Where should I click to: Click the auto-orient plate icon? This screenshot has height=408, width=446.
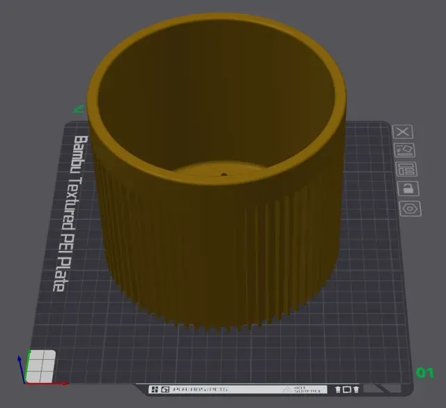pyautogui.click(x=404, y=150)
